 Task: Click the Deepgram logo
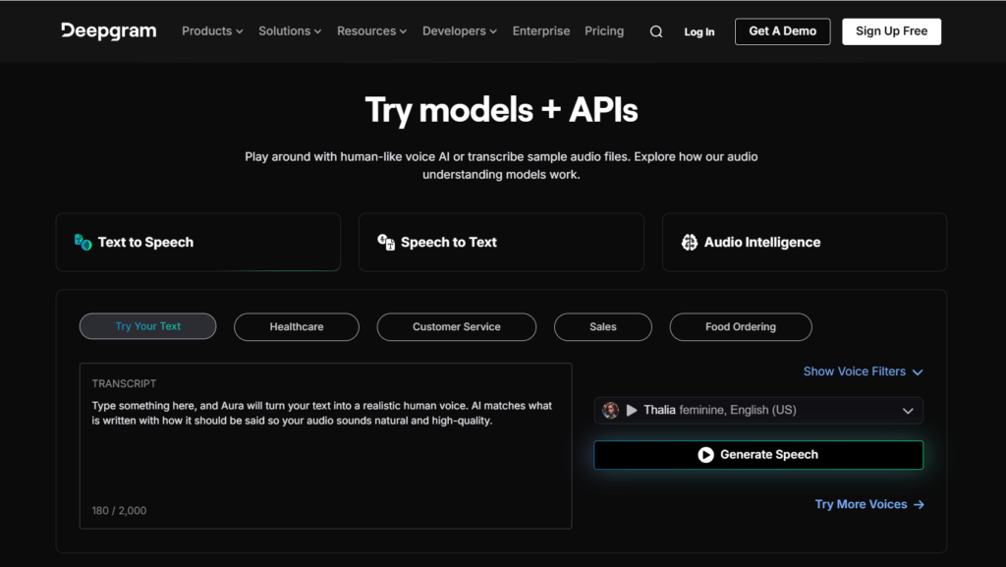108,30
